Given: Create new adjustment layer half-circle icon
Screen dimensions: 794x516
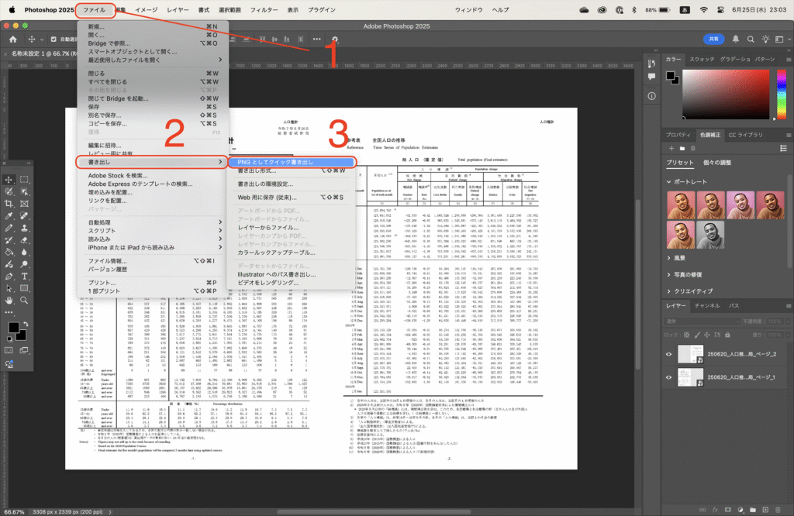Looking at the screenshot, I should tap(740, 510).
